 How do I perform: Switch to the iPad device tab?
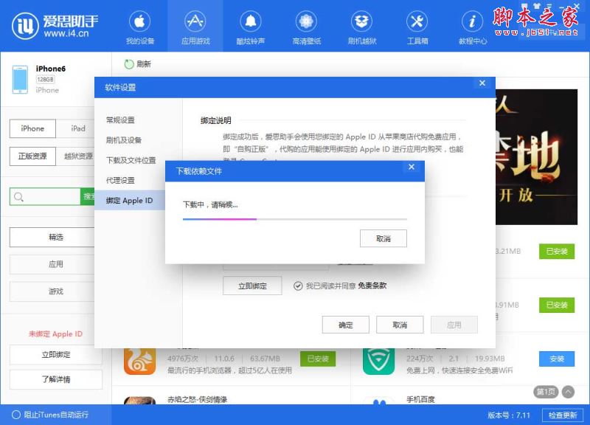pyautogui.click(x=78, y=128)
